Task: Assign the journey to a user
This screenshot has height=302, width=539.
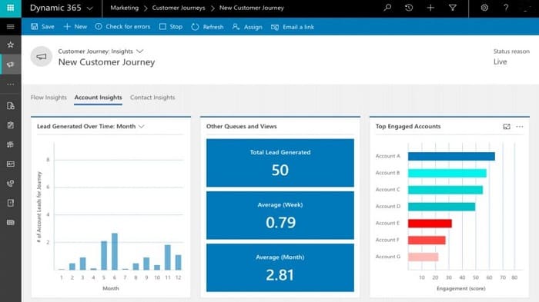Action: 247,27
